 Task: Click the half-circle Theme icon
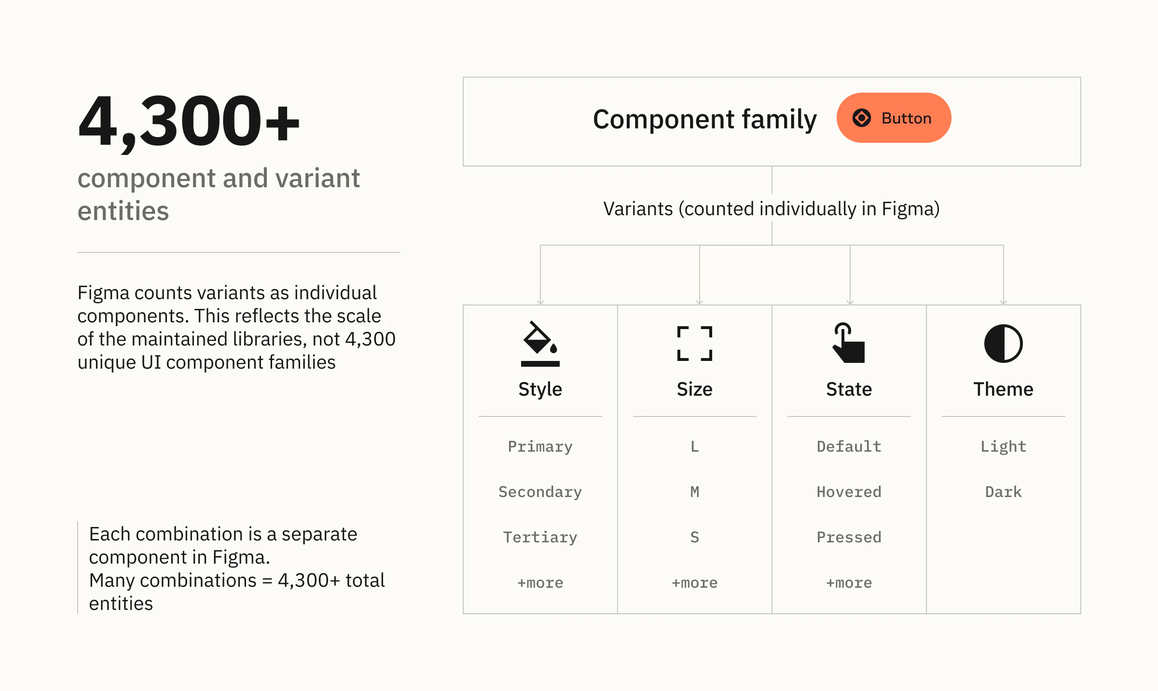tap(1003, 344)
